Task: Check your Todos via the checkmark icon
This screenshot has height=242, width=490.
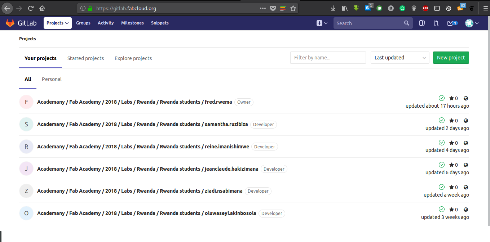Action: click(x=451, y=23)
